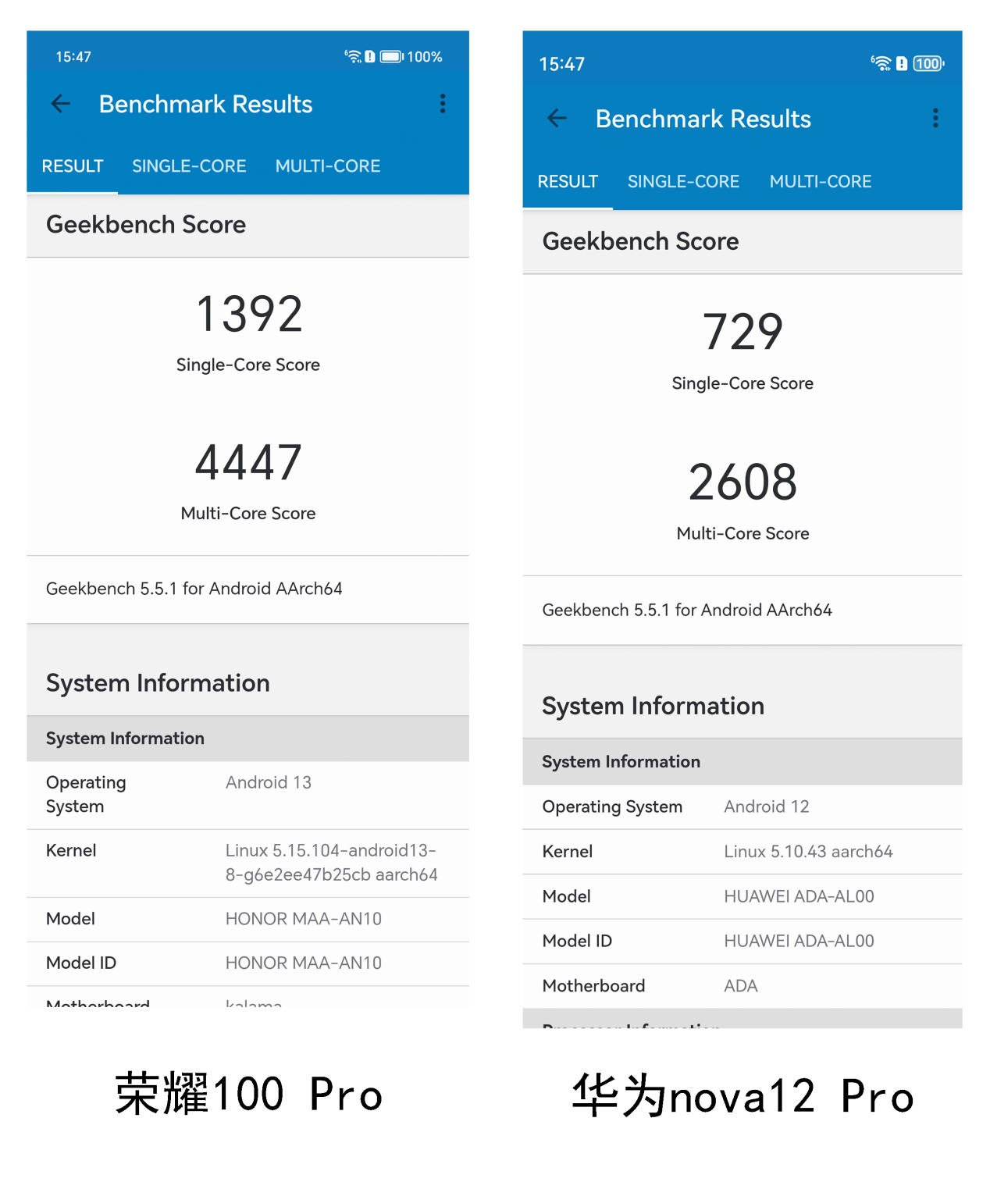This screenshot has width=990, height=1182.
Task: Switch to SINGLE-CORE tab on left phone
Action: tap(189, 166)
